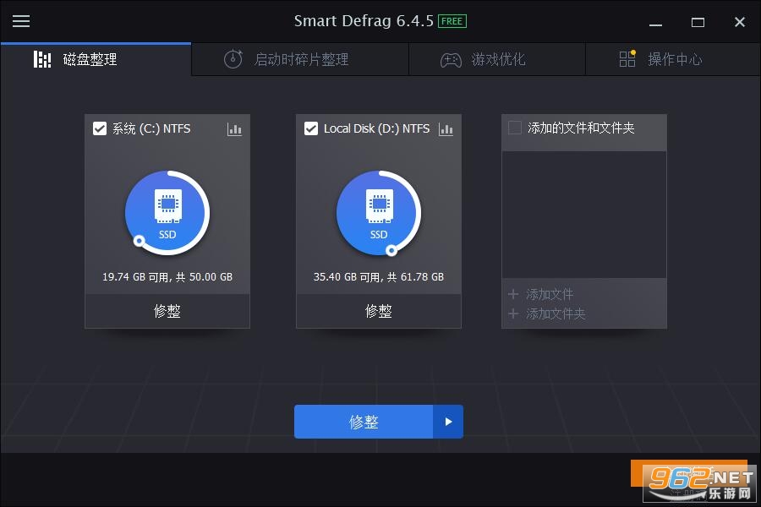View disk report chart for C: drive

pos(234,129)
